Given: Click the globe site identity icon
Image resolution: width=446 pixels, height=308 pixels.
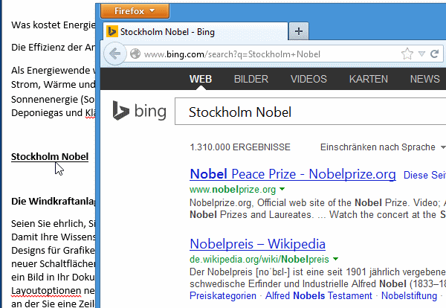Looking at the screenshot, I should [x=135, y=54].
